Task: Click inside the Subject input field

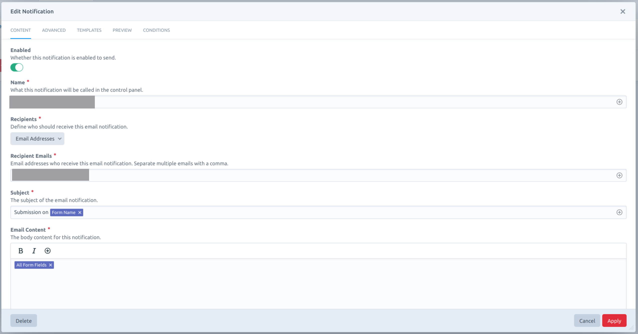Action: (200, 212)
